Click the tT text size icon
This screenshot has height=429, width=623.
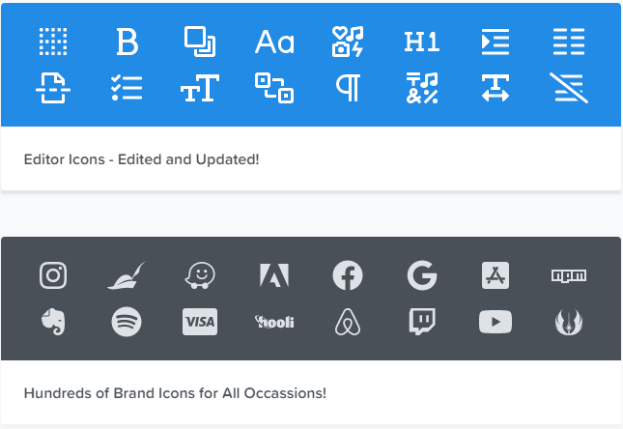200,88
